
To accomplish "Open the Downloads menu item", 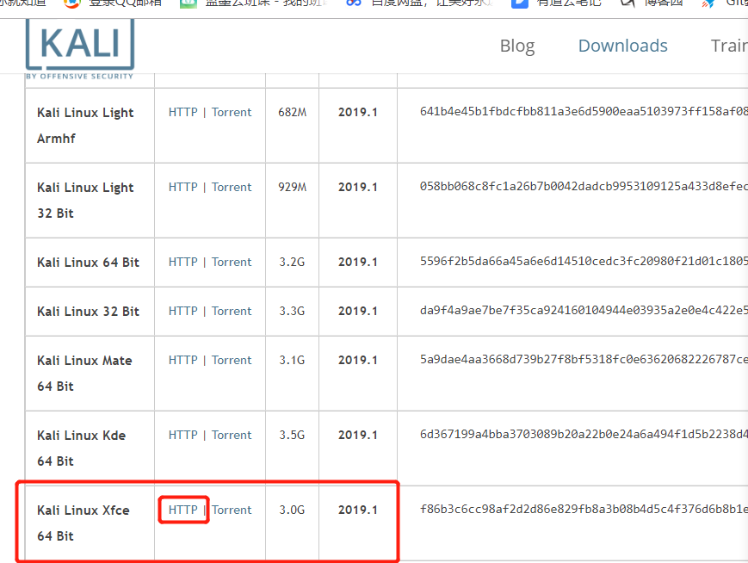I will coord(622,46).
